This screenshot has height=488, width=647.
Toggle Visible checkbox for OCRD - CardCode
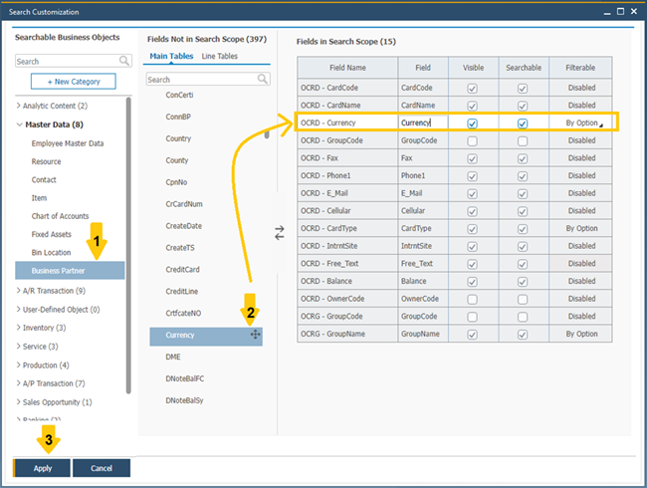coord(473,89)
